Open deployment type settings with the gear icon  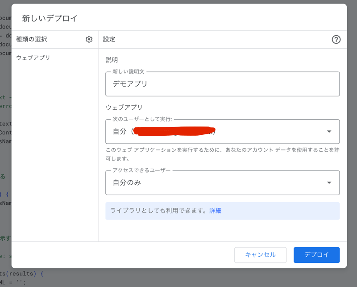[89, 39]
